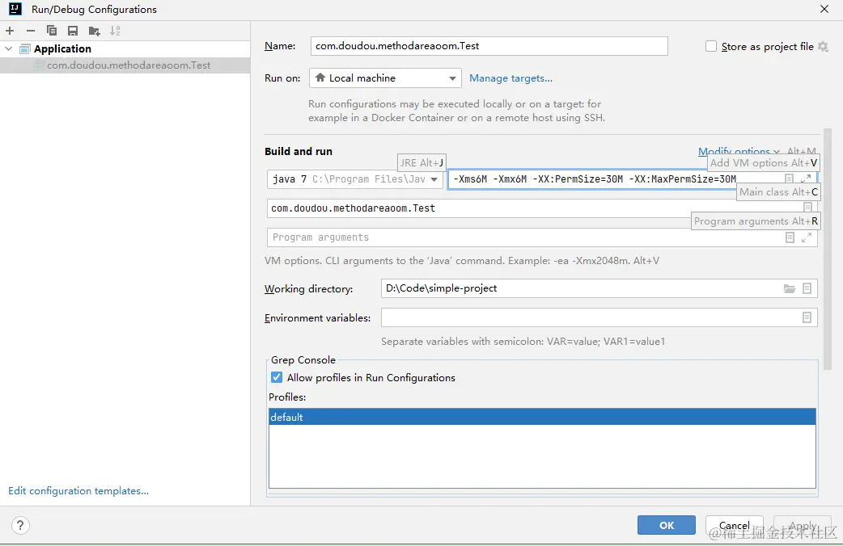Open the help question mark button

(20, 524)
